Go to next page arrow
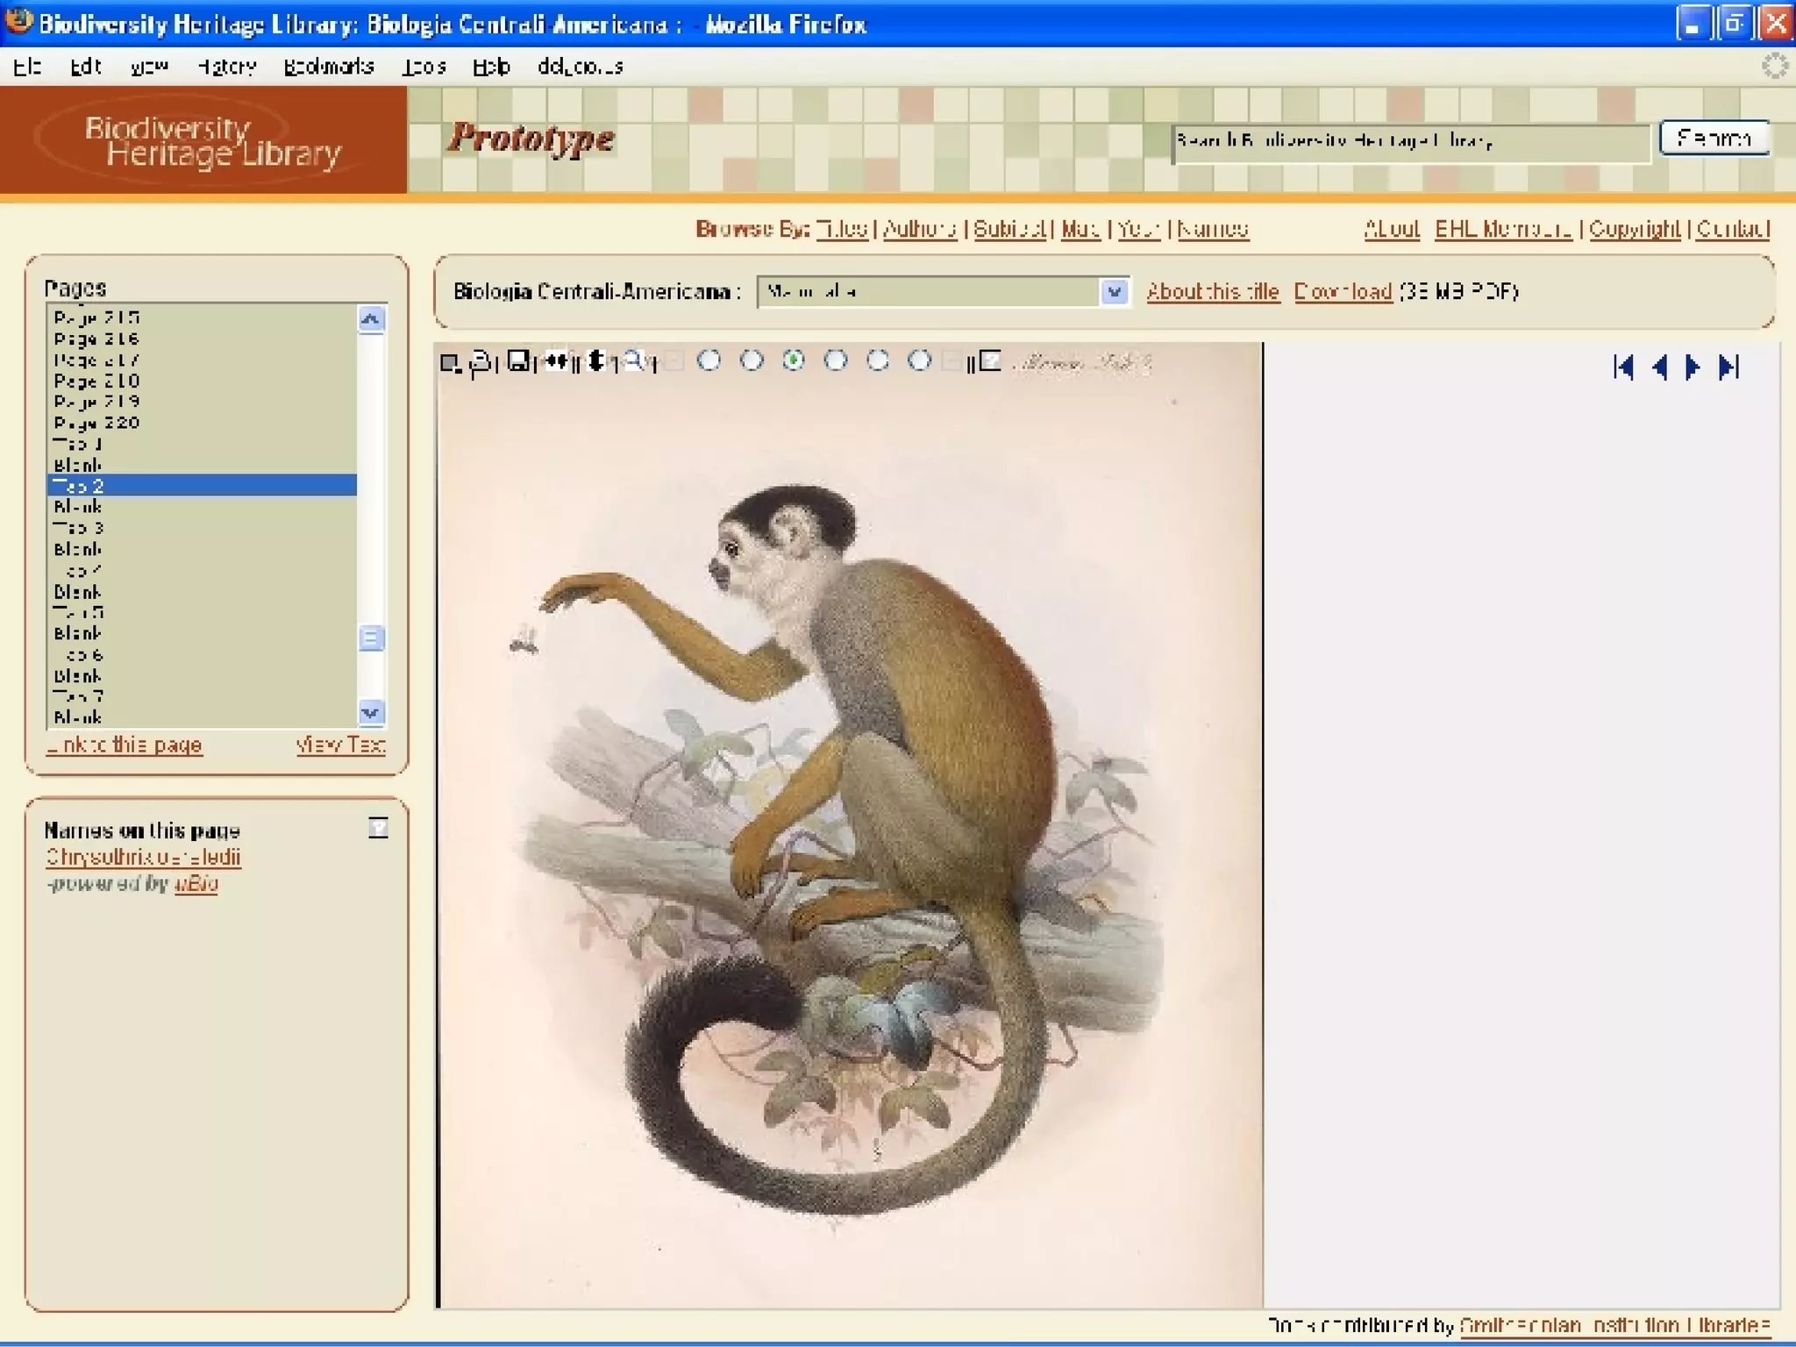 coord(1693,367)
